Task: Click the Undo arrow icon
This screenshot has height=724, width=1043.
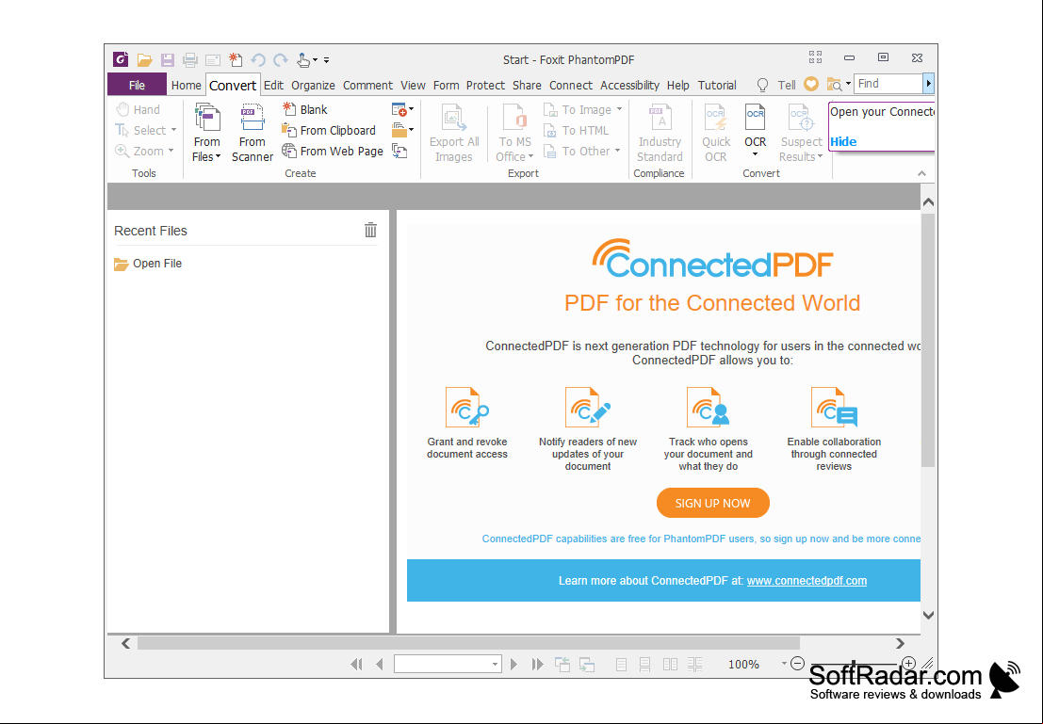Action: point(258,60)
